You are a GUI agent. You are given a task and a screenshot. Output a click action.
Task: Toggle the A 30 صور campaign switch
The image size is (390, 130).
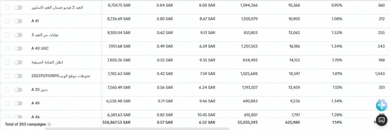[18, 90]
